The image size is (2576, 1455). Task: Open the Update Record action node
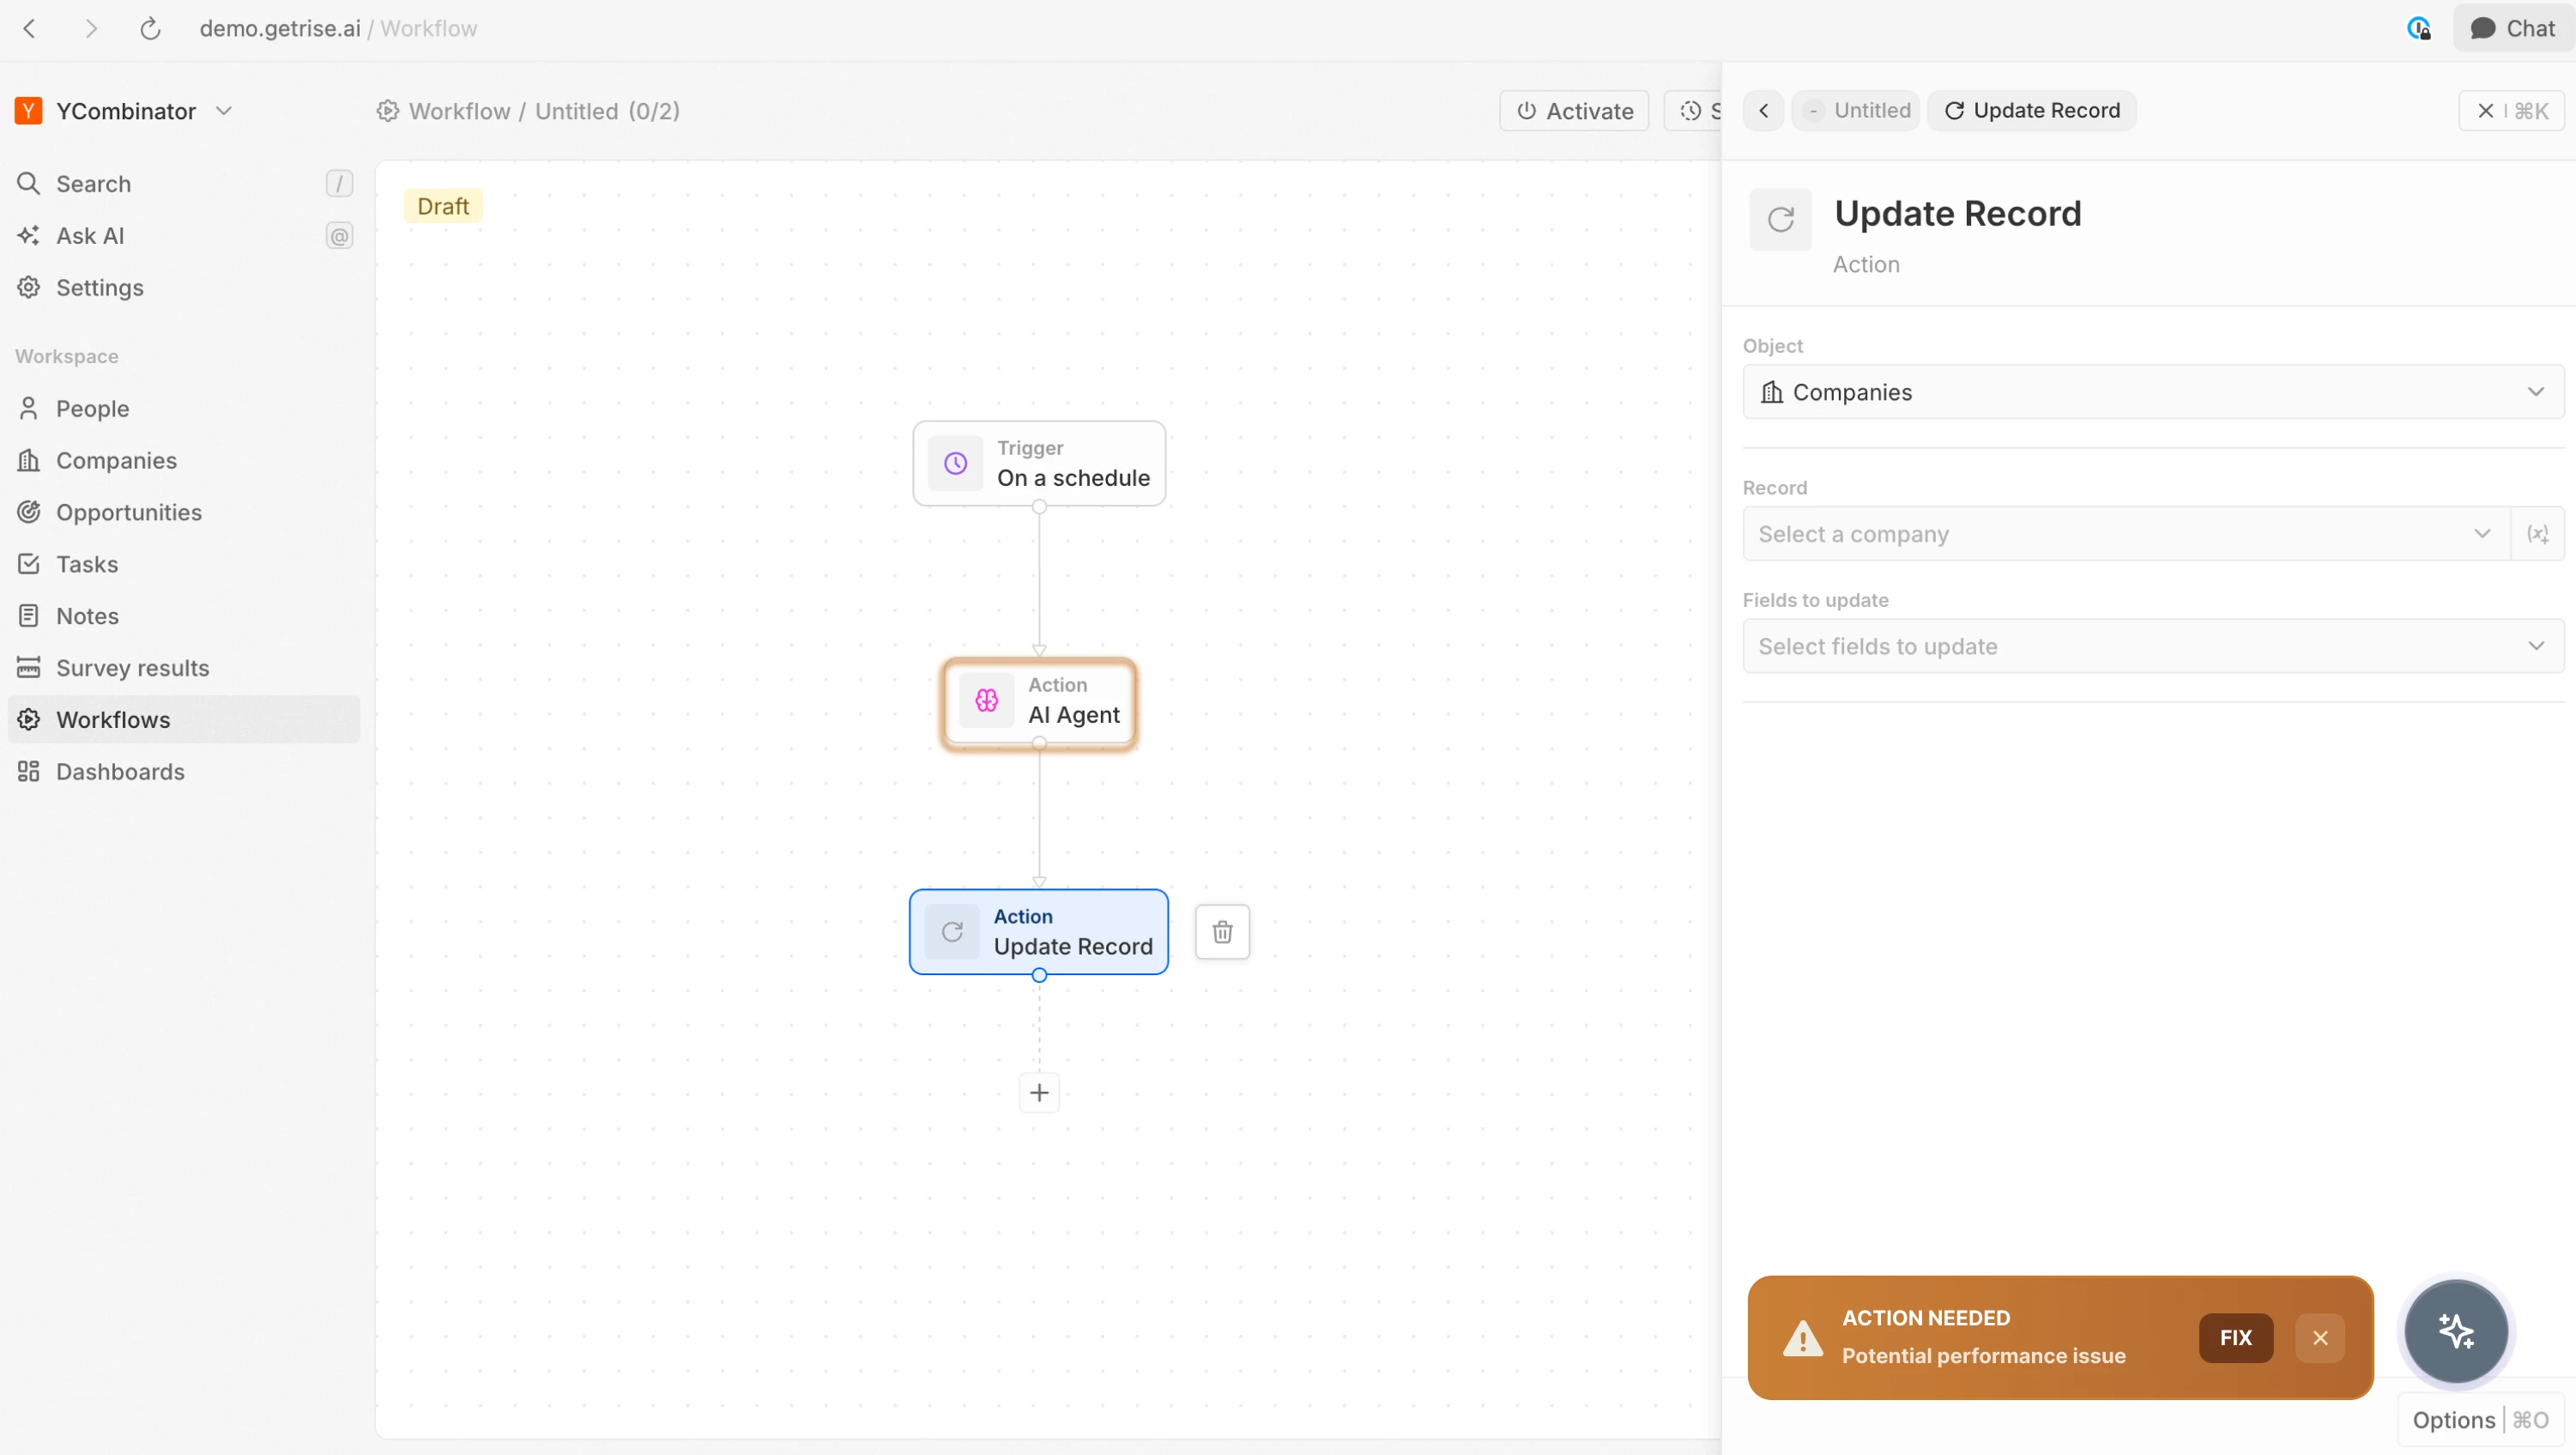click(1039, 931)
